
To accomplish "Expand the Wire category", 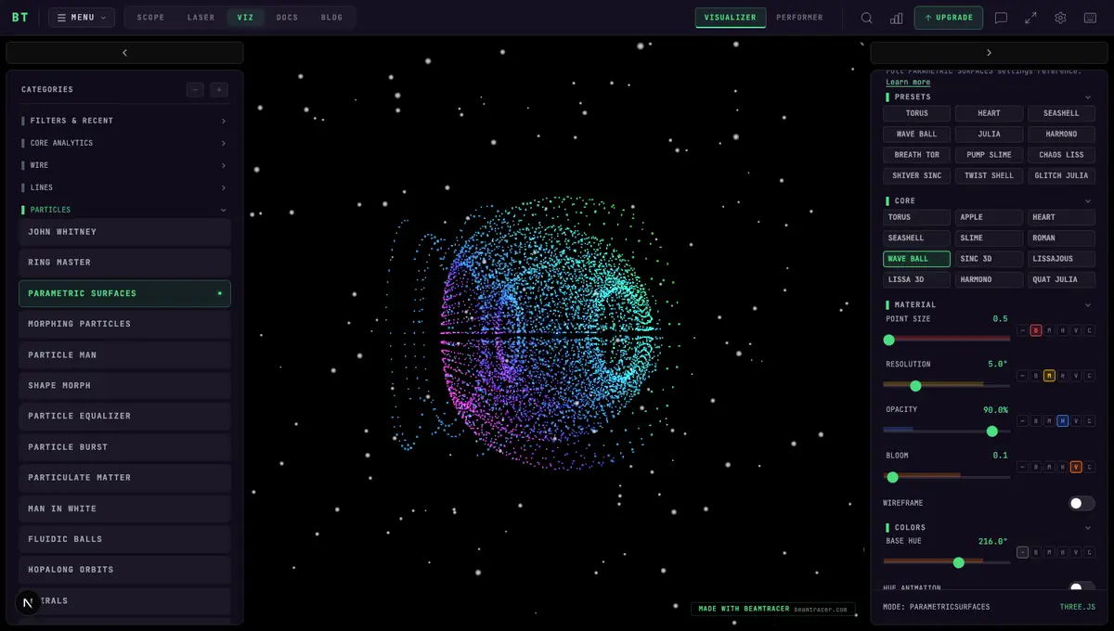I will pyautogui.click(x=124, y=165).
